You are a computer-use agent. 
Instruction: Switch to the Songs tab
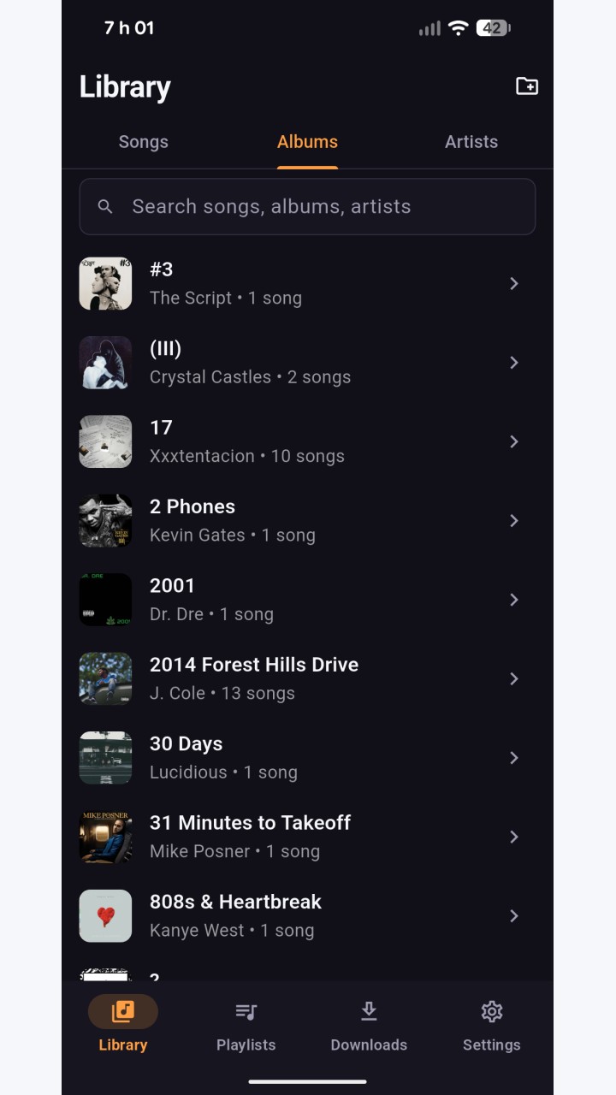point(144,142)
